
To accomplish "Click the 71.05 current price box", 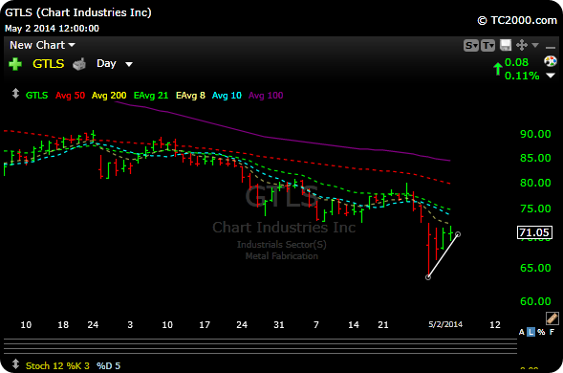I will pos(534,232).
